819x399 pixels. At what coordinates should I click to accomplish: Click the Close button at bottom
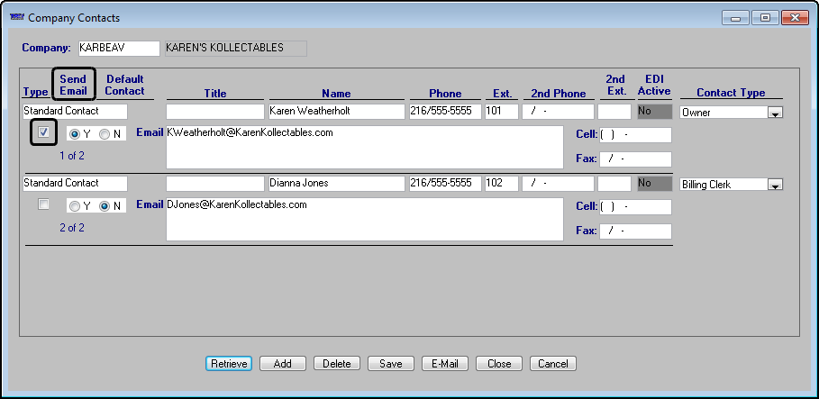click(x=499, y=364)
